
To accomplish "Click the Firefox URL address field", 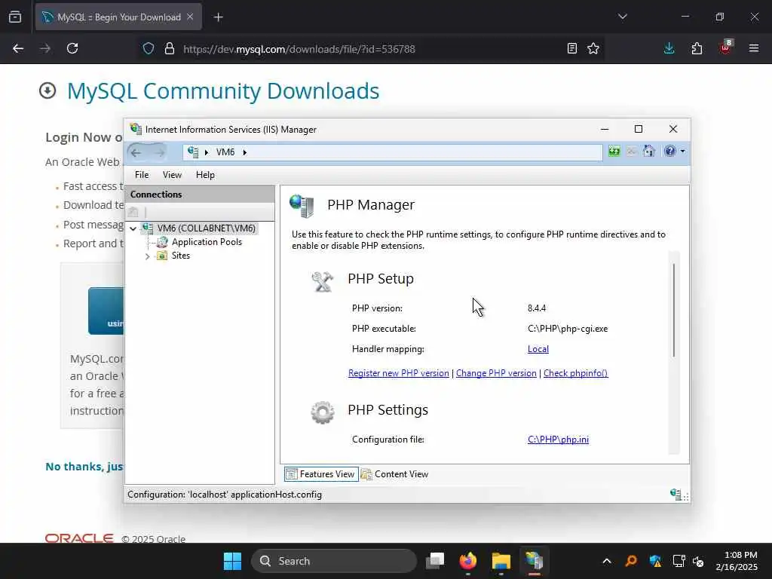I will (369, 49).
